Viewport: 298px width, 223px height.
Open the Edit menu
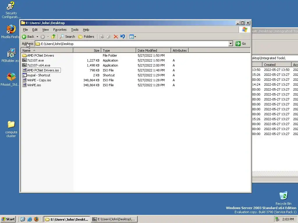[x=35, y=30]
